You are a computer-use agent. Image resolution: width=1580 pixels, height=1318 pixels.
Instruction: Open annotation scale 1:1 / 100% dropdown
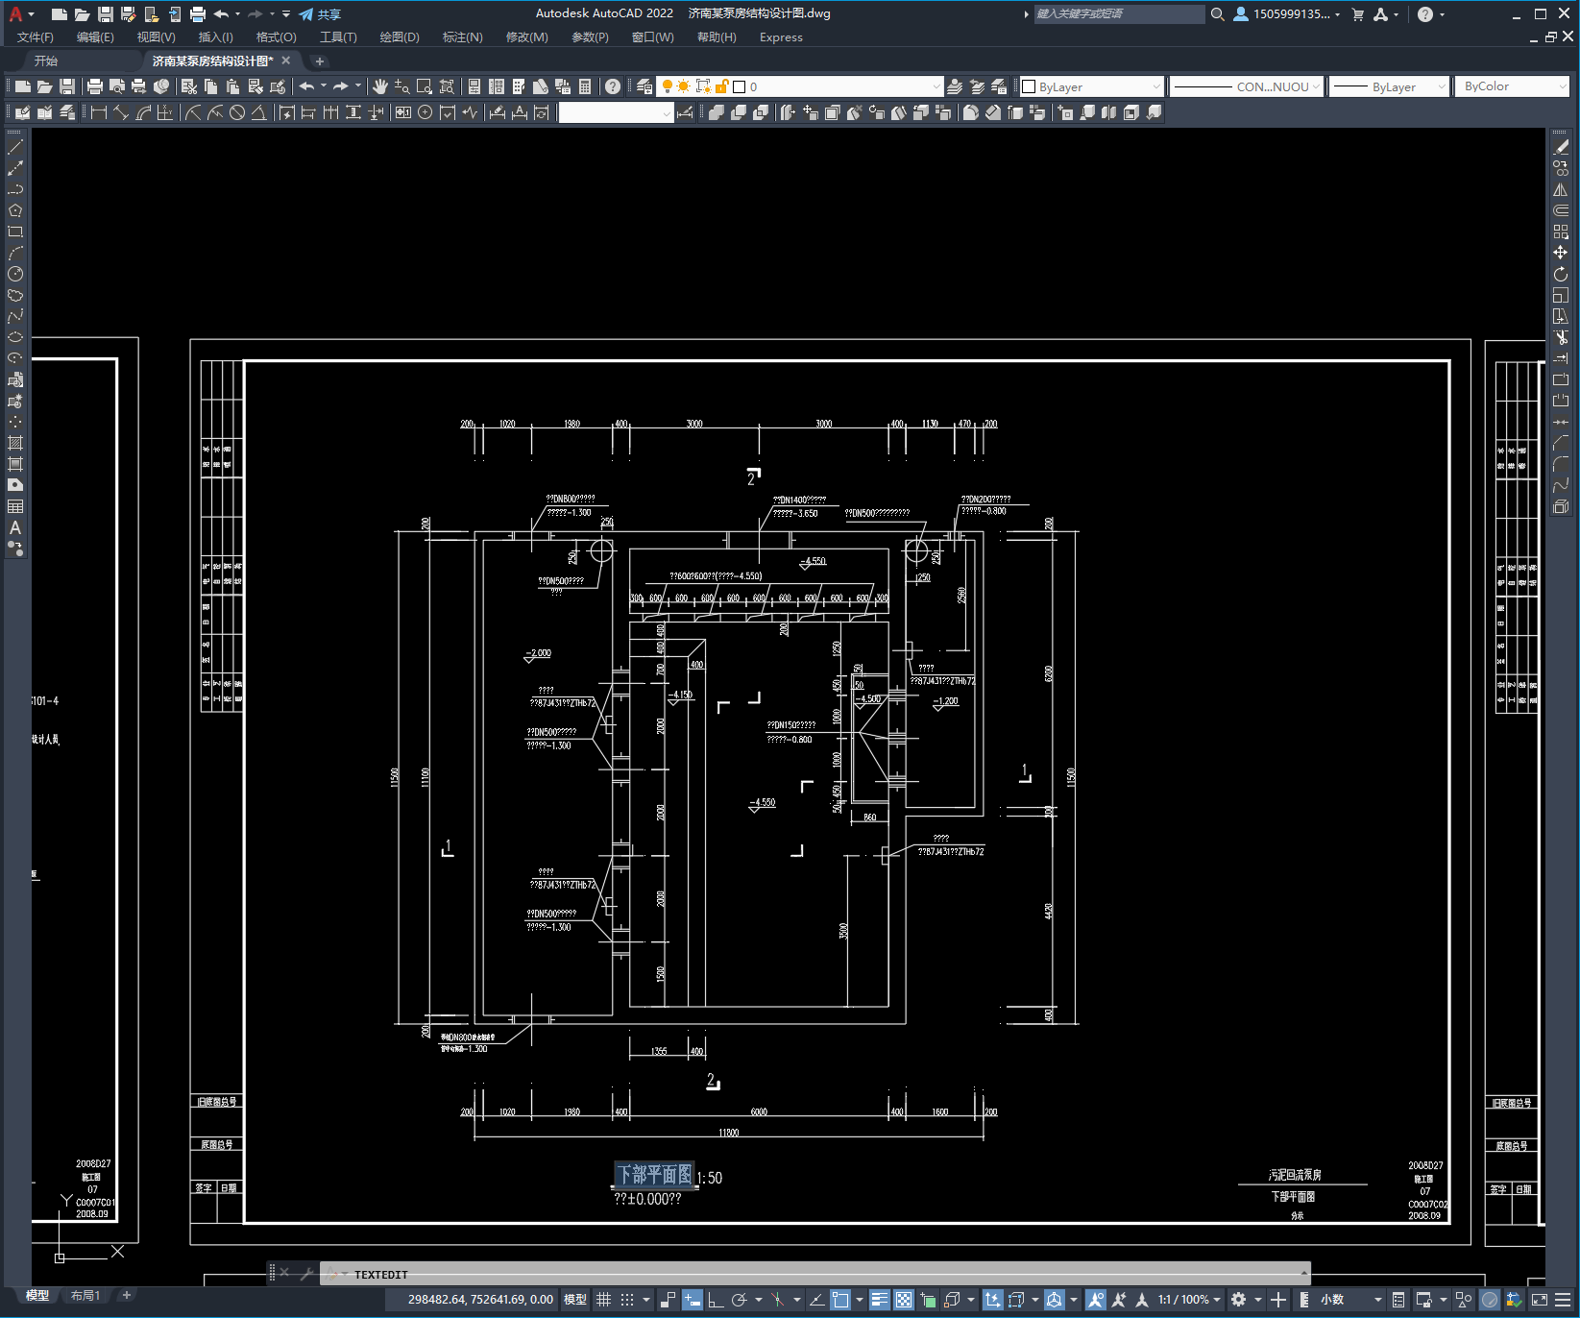tap(1189, 1300)
